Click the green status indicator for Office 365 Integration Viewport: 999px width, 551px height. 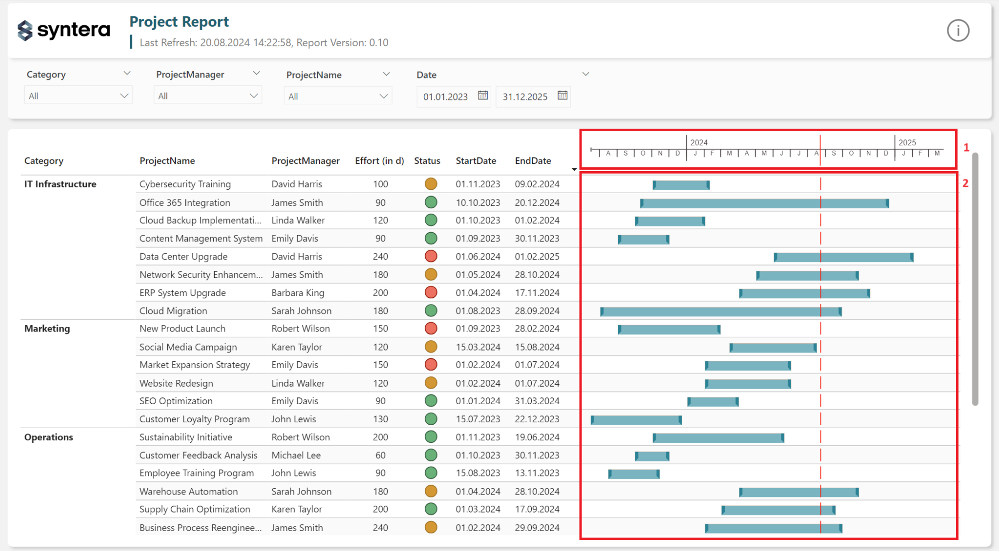pyautogui.click(x=430, y=202)
